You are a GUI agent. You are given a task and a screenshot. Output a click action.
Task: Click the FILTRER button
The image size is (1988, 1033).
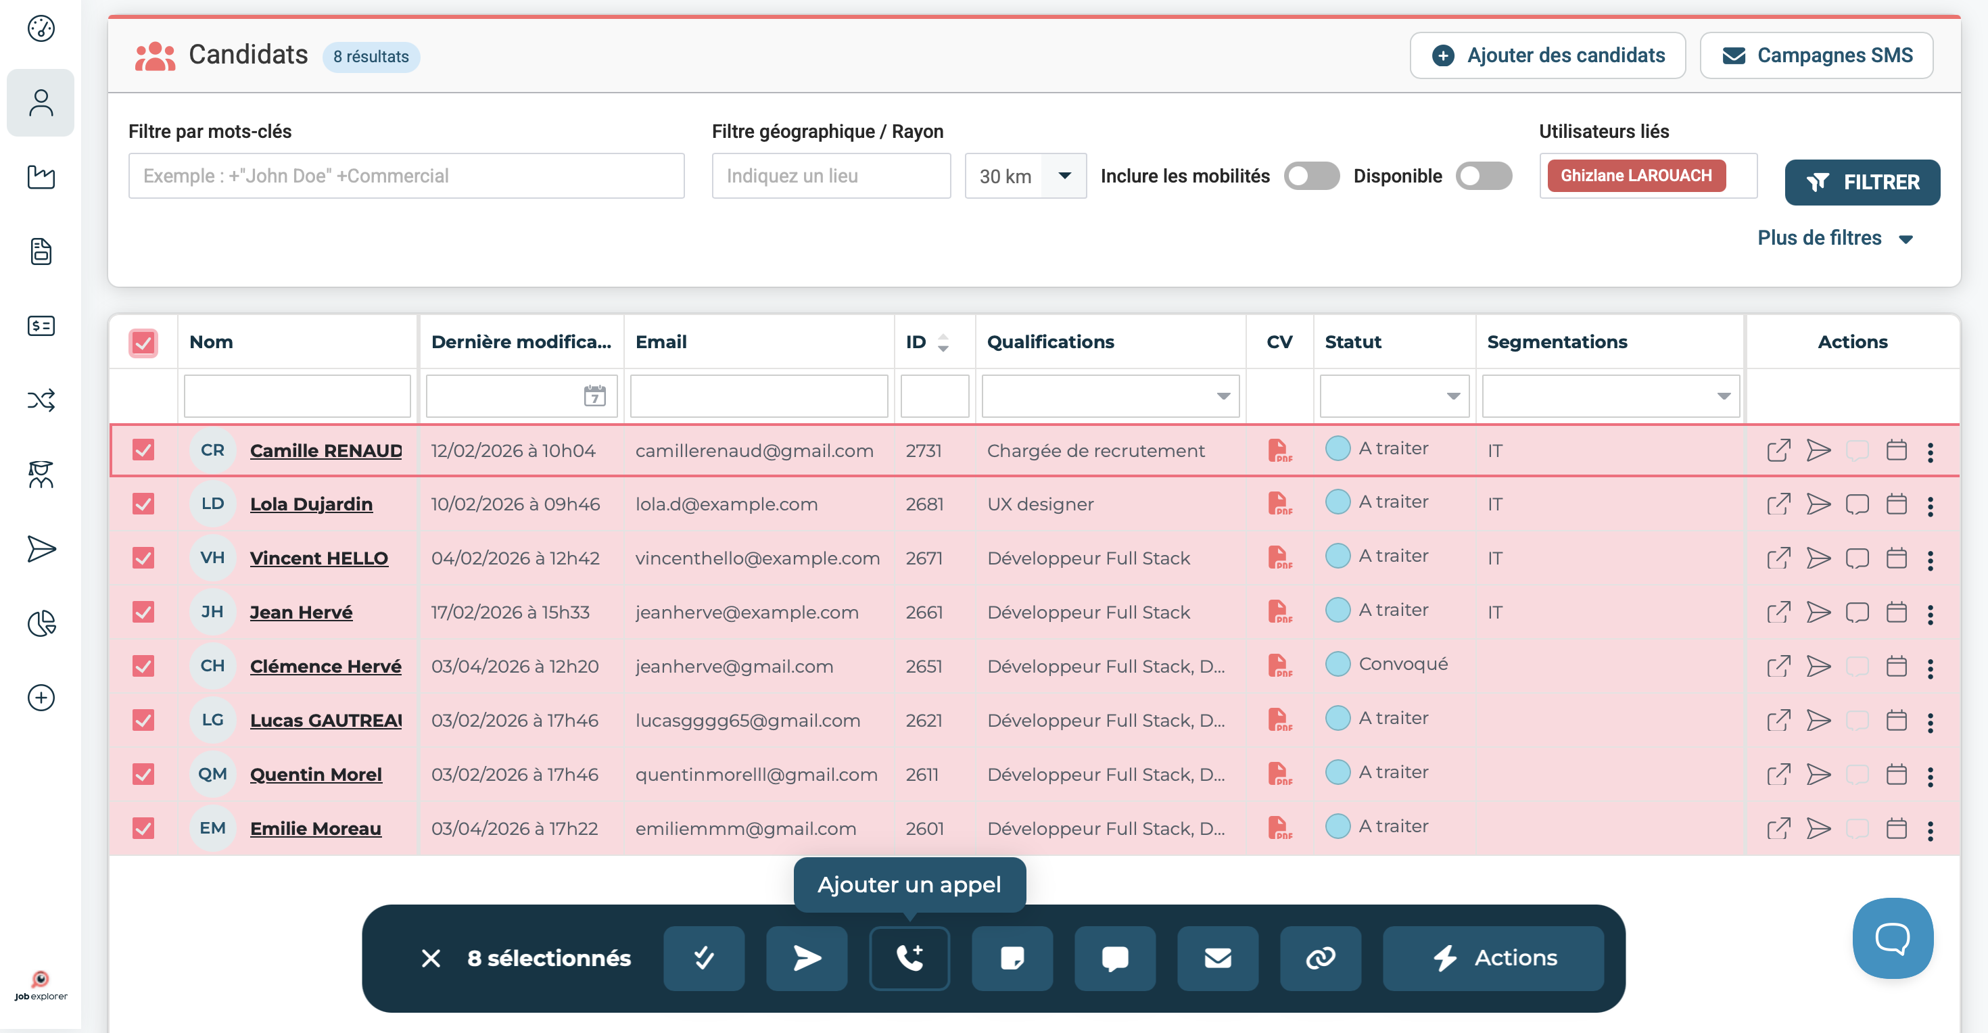(1862, 182)
